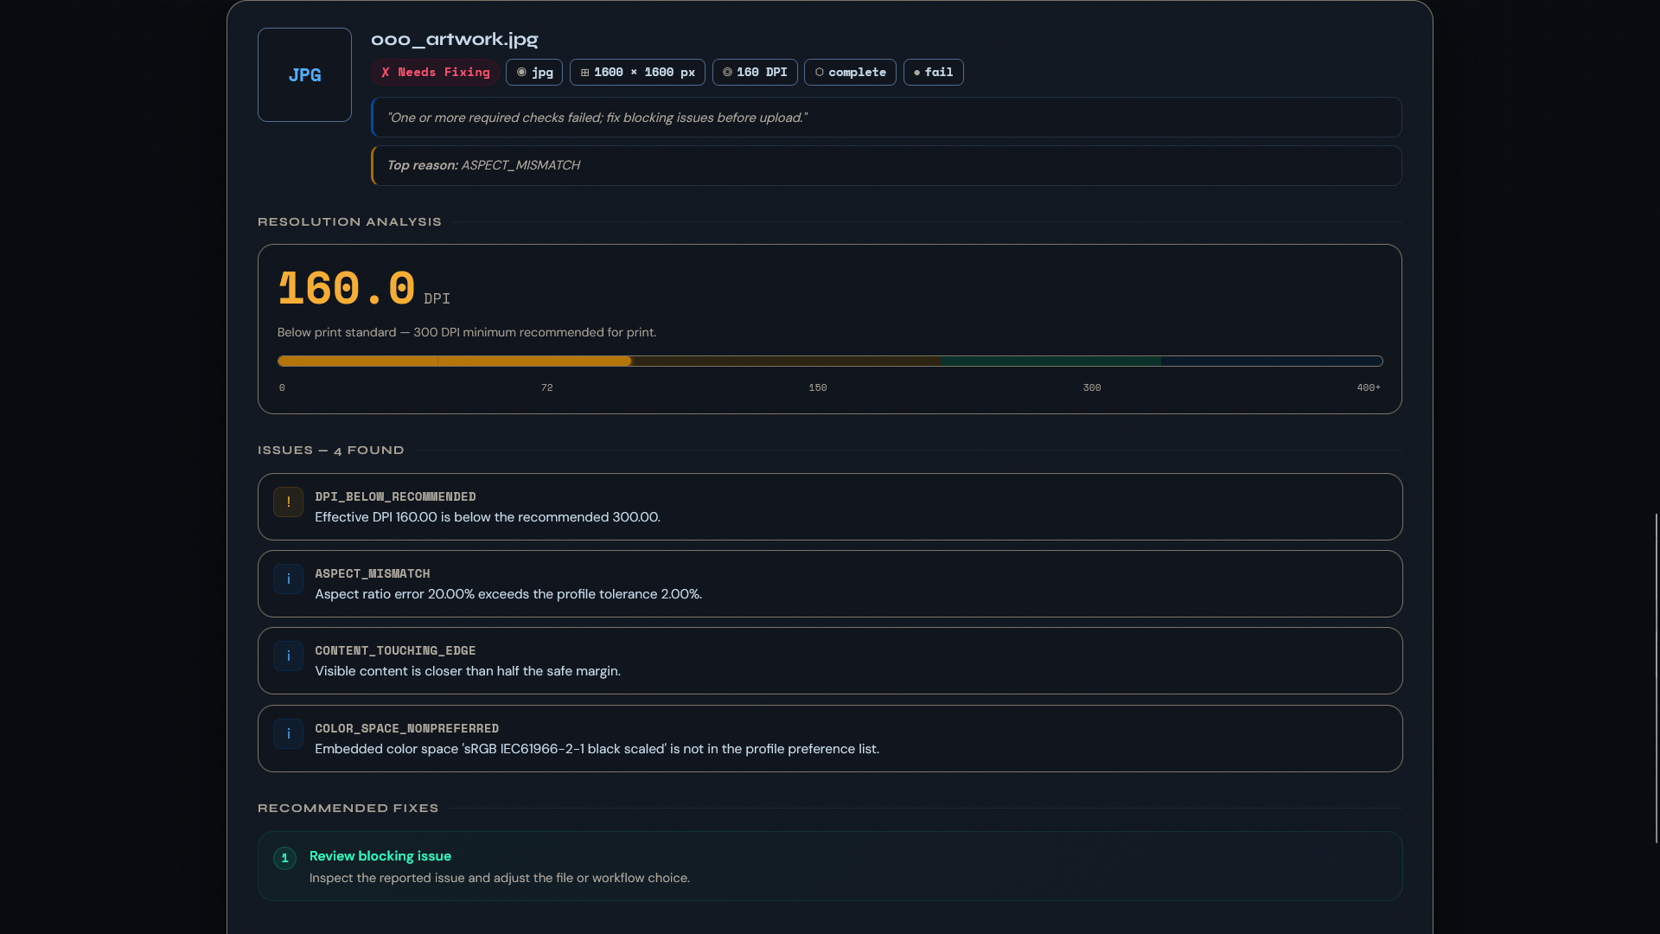Screen dimensions: 1660x934
Task: Click the Needs Fixing status badge
Action: (435, 72)
